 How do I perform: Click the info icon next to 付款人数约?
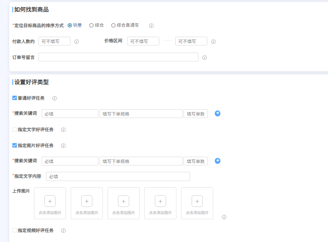(76, 41)
